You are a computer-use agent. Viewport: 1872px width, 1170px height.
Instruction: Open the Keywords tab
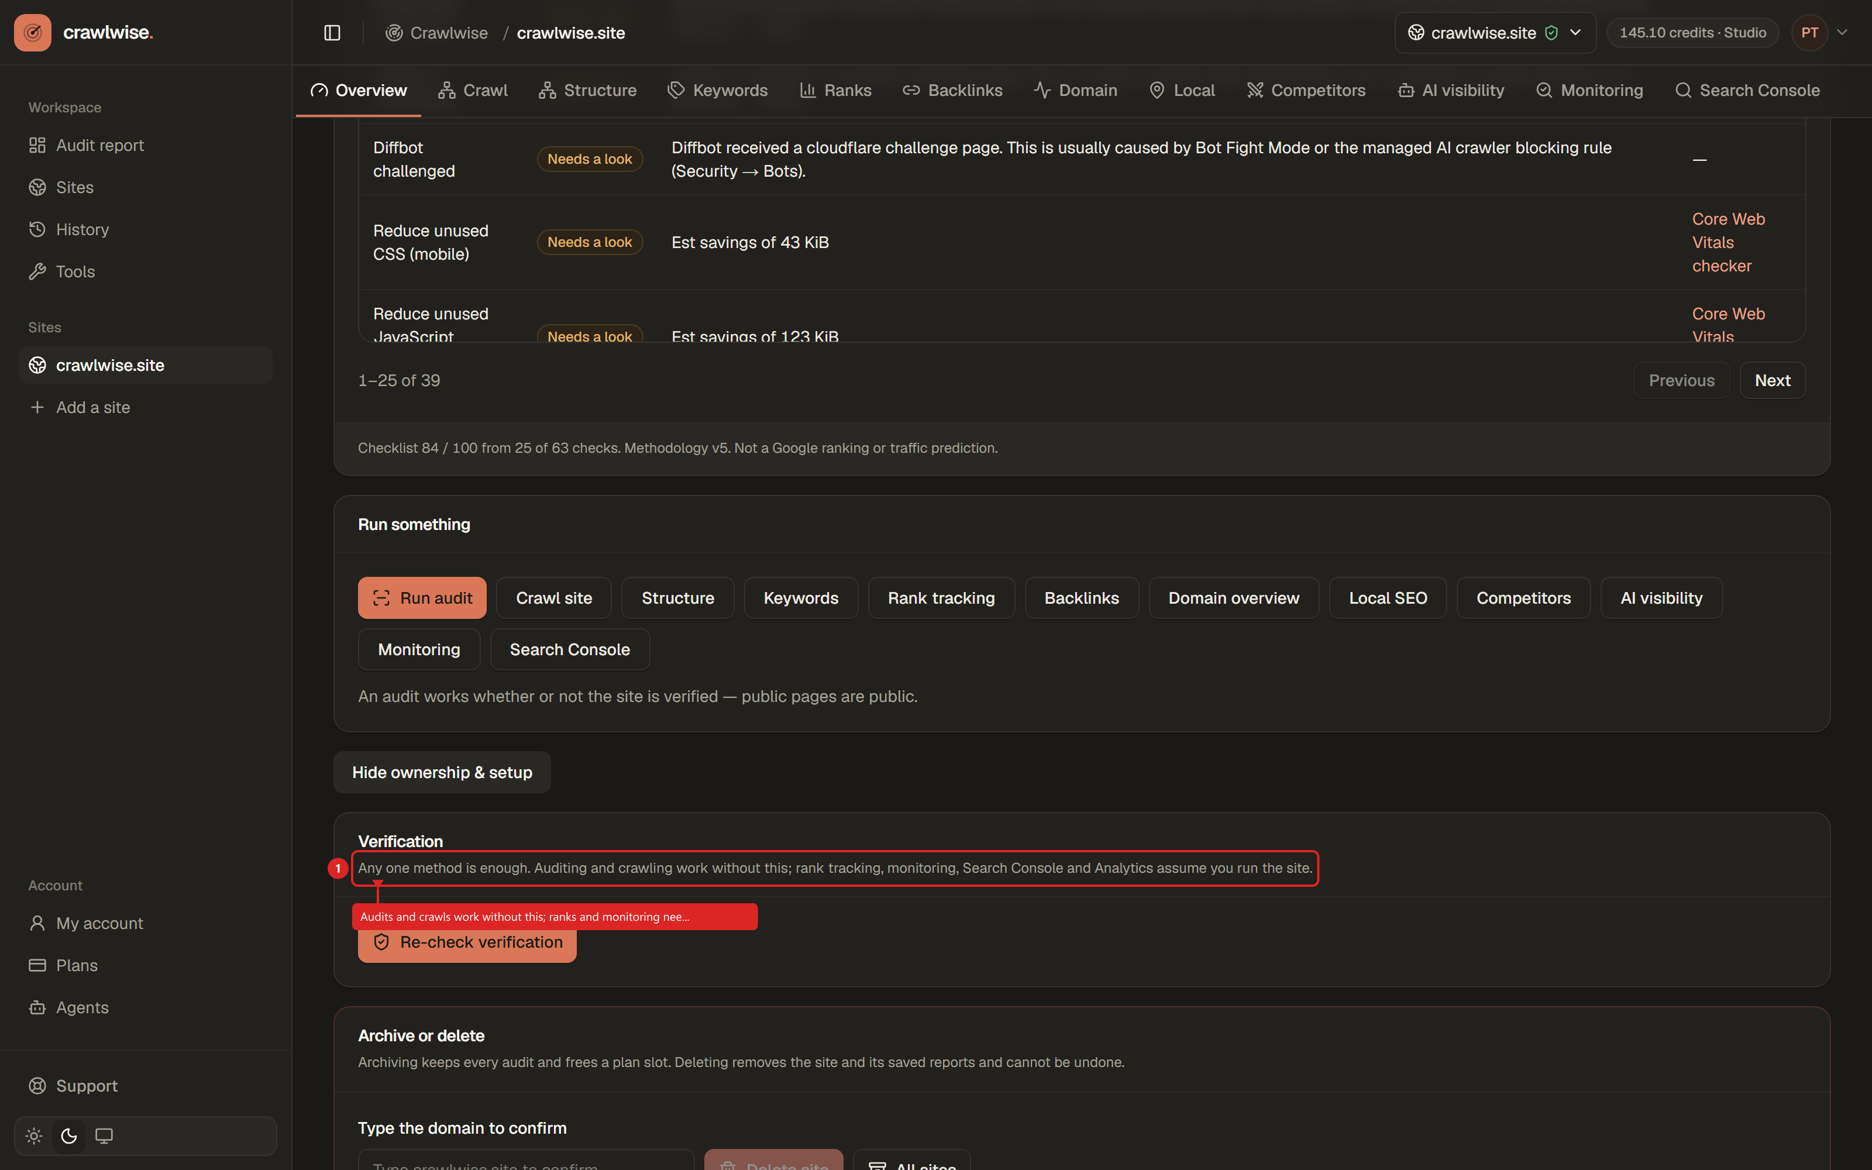pyautogui.click(x=718, y=91)
